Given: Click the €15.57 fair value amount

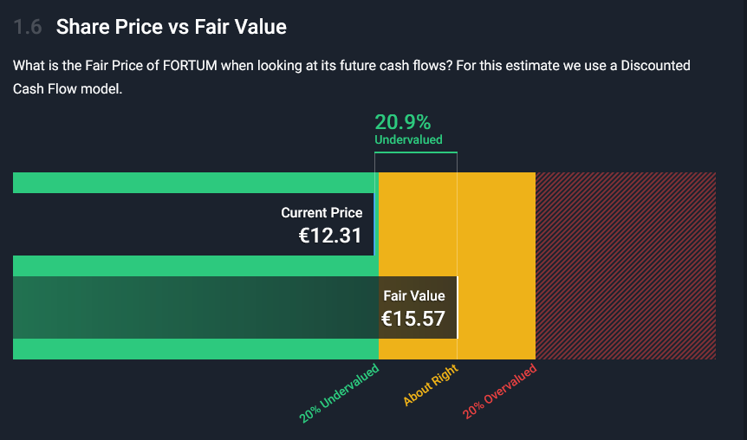Looking at the screenshot, I should coord(413,319).
